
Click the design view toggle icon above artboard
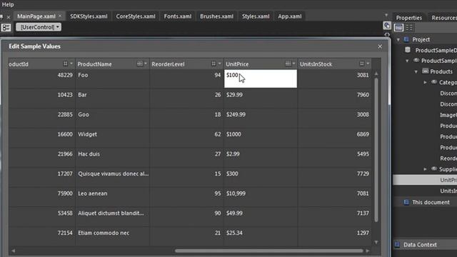click(x=387, y=26)
